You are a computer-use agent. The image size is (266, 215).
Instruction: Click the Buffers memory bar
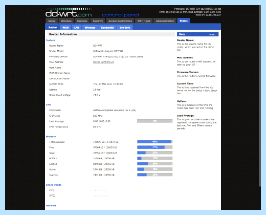click(x=154, y=158)
